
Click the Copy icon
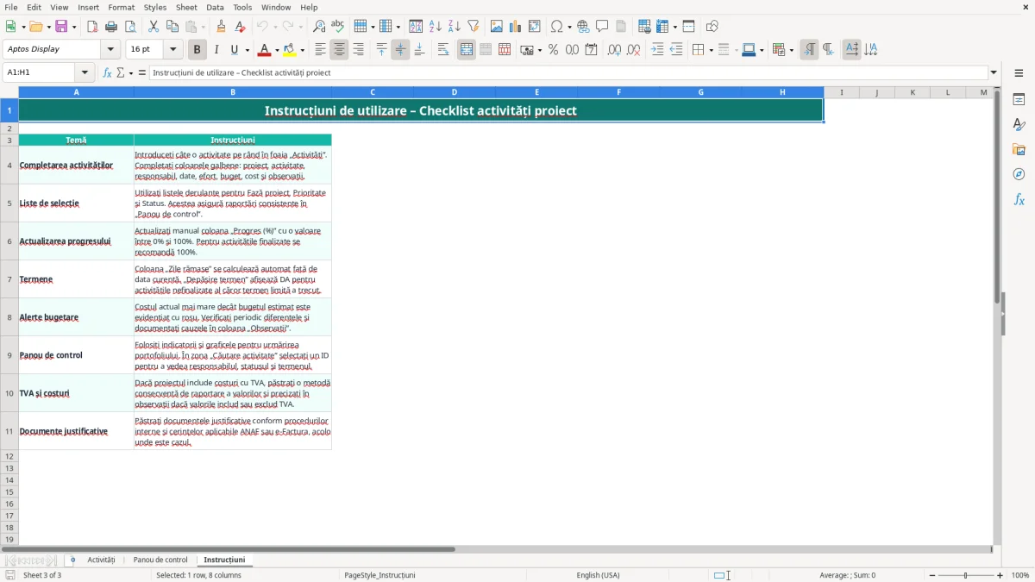pyautogui.click(x=172, y=27)
